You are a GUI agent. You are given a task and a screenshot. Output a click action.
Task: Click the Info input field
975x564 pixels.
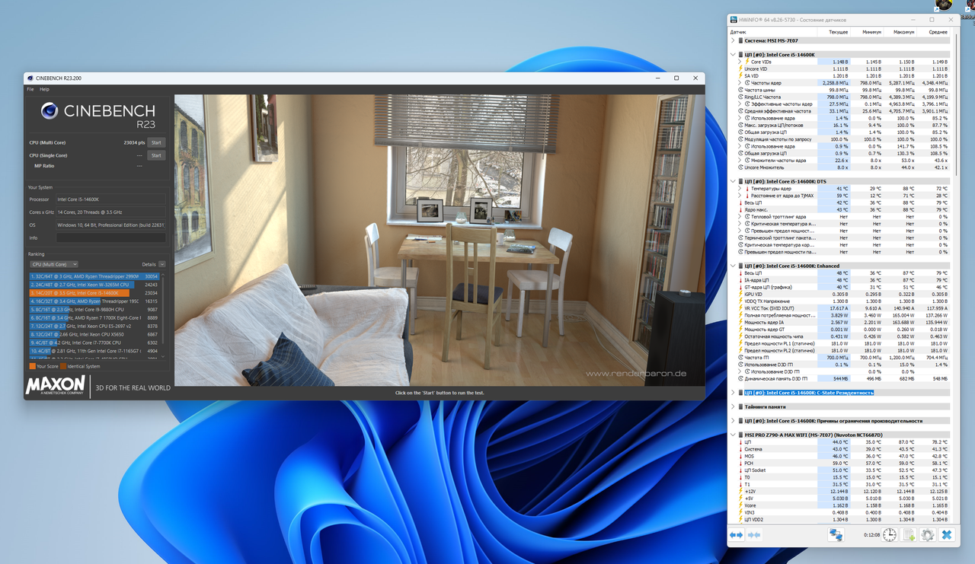(x=110, y=237)
